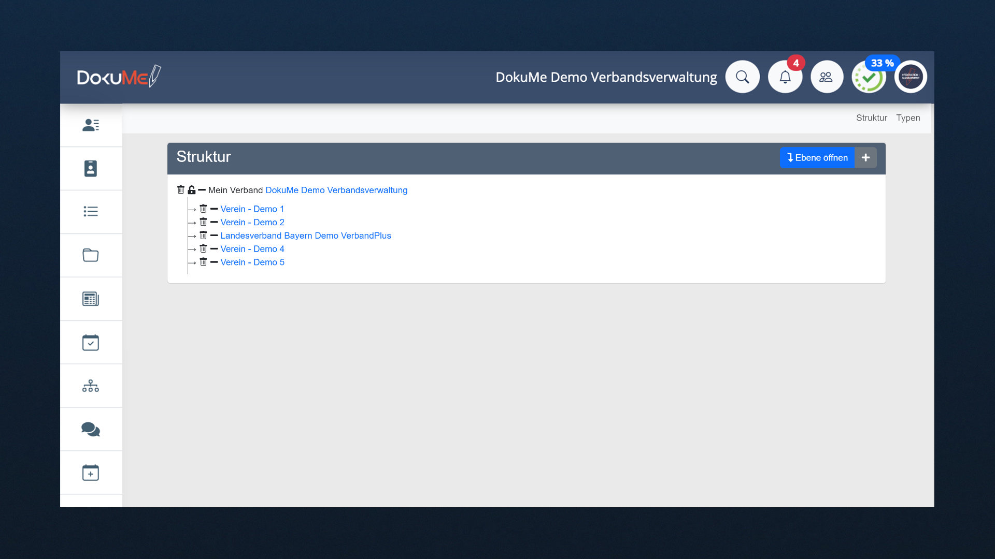Collapse the Verein - Demo 2 node

click(x=214, y=222)
